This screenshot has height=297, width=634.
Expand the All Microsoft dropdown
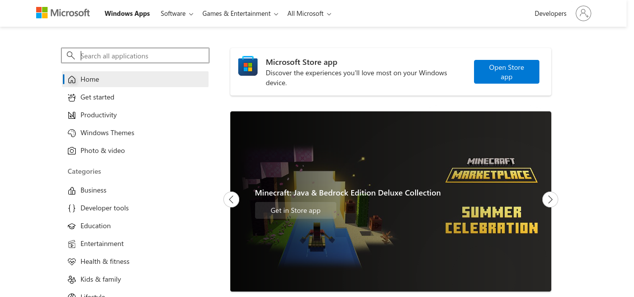click(x=309, y=14)
